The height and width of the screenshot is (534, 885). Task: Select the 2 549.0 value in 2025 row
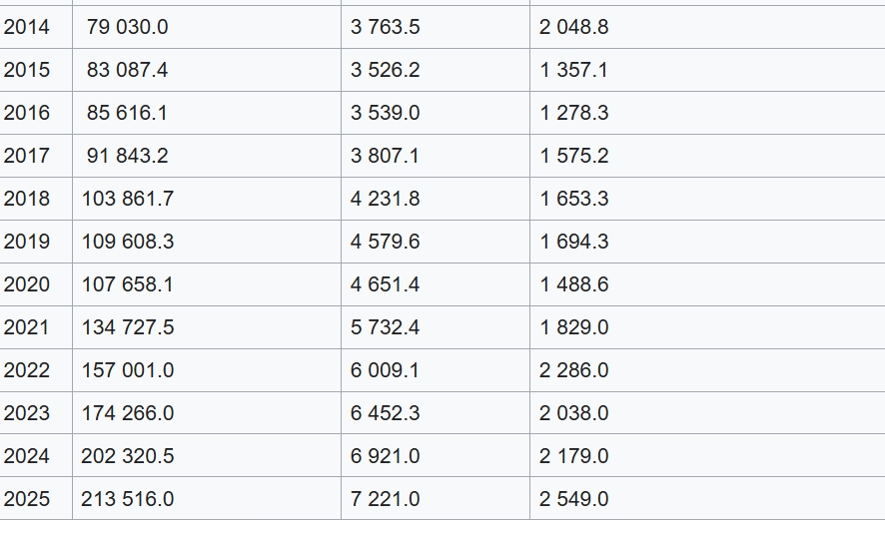(x=573, y=499)
